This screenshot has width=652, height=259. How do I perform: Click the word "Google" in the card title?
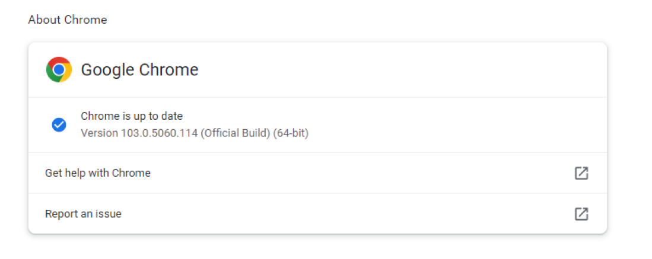(x=107, y=70)
